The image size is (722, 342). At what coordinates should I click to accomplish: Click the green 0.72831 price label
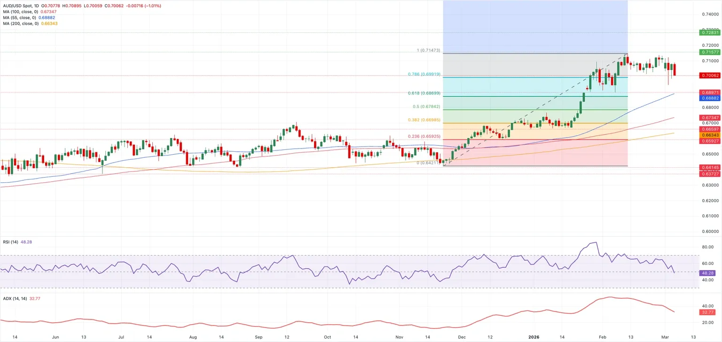[x=710, y=32]
